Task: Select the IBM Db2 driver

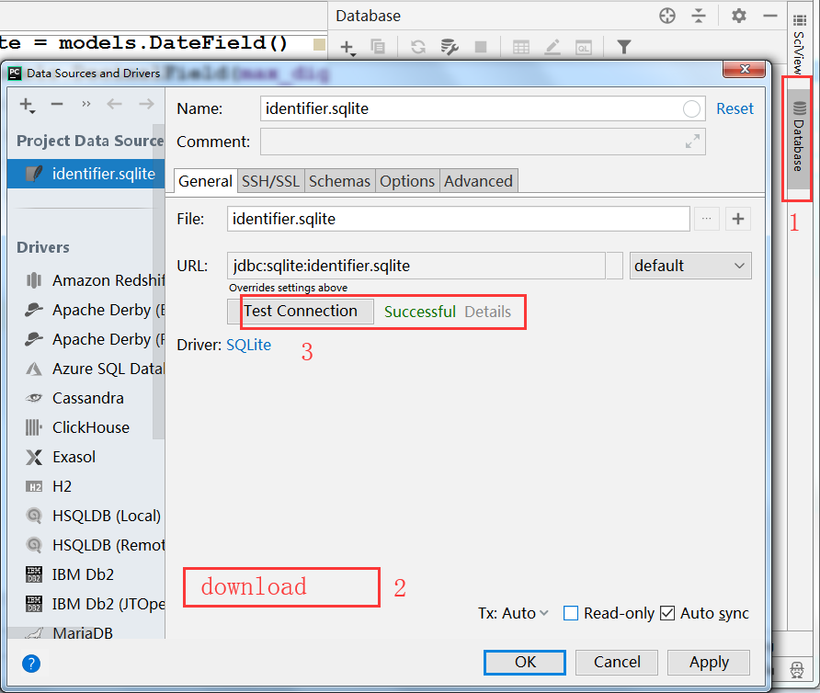Action: tap(86, 574)
